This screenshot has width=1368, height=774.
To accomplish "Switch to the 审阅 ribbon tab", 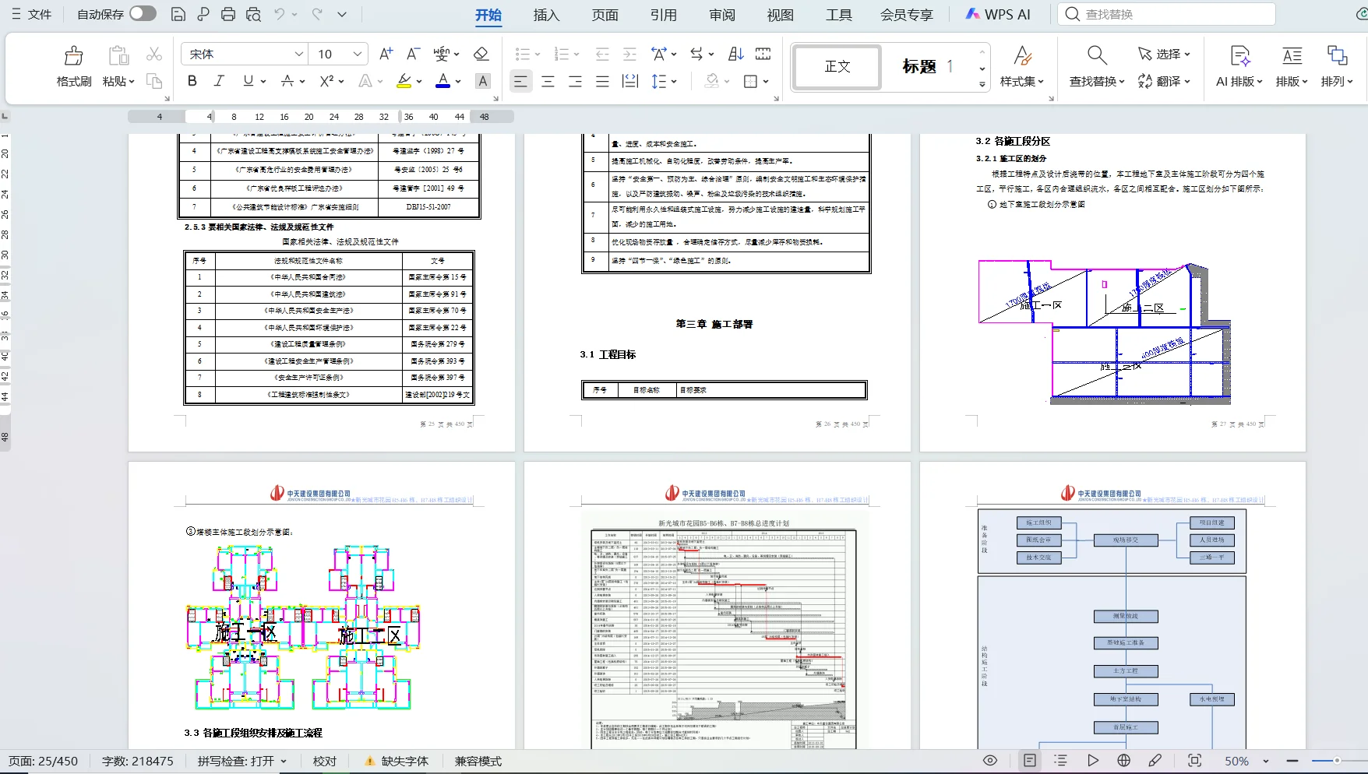I will point(722,15).
